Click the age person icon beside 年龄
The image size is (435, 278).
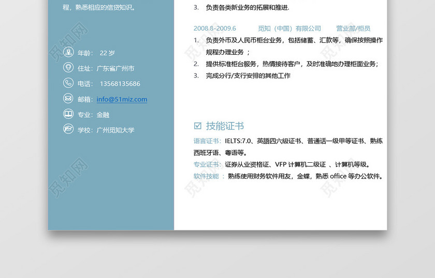pyautogui.click(x=68, y=52)
